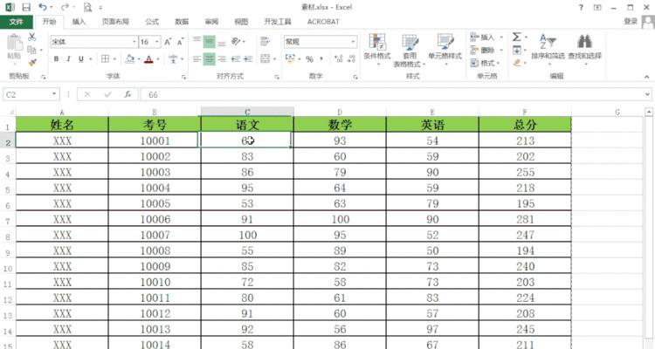Click the phonetic guide (文) icon
Image resolution: width=655 pixels, height=349 pixels.
pos(174,58)
